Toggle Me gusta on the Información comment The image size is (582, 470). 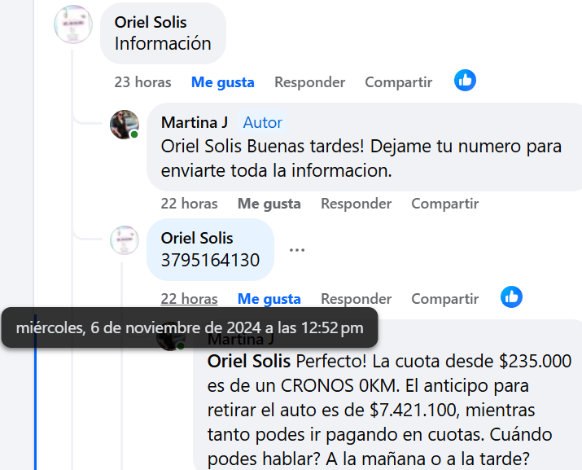222,82
